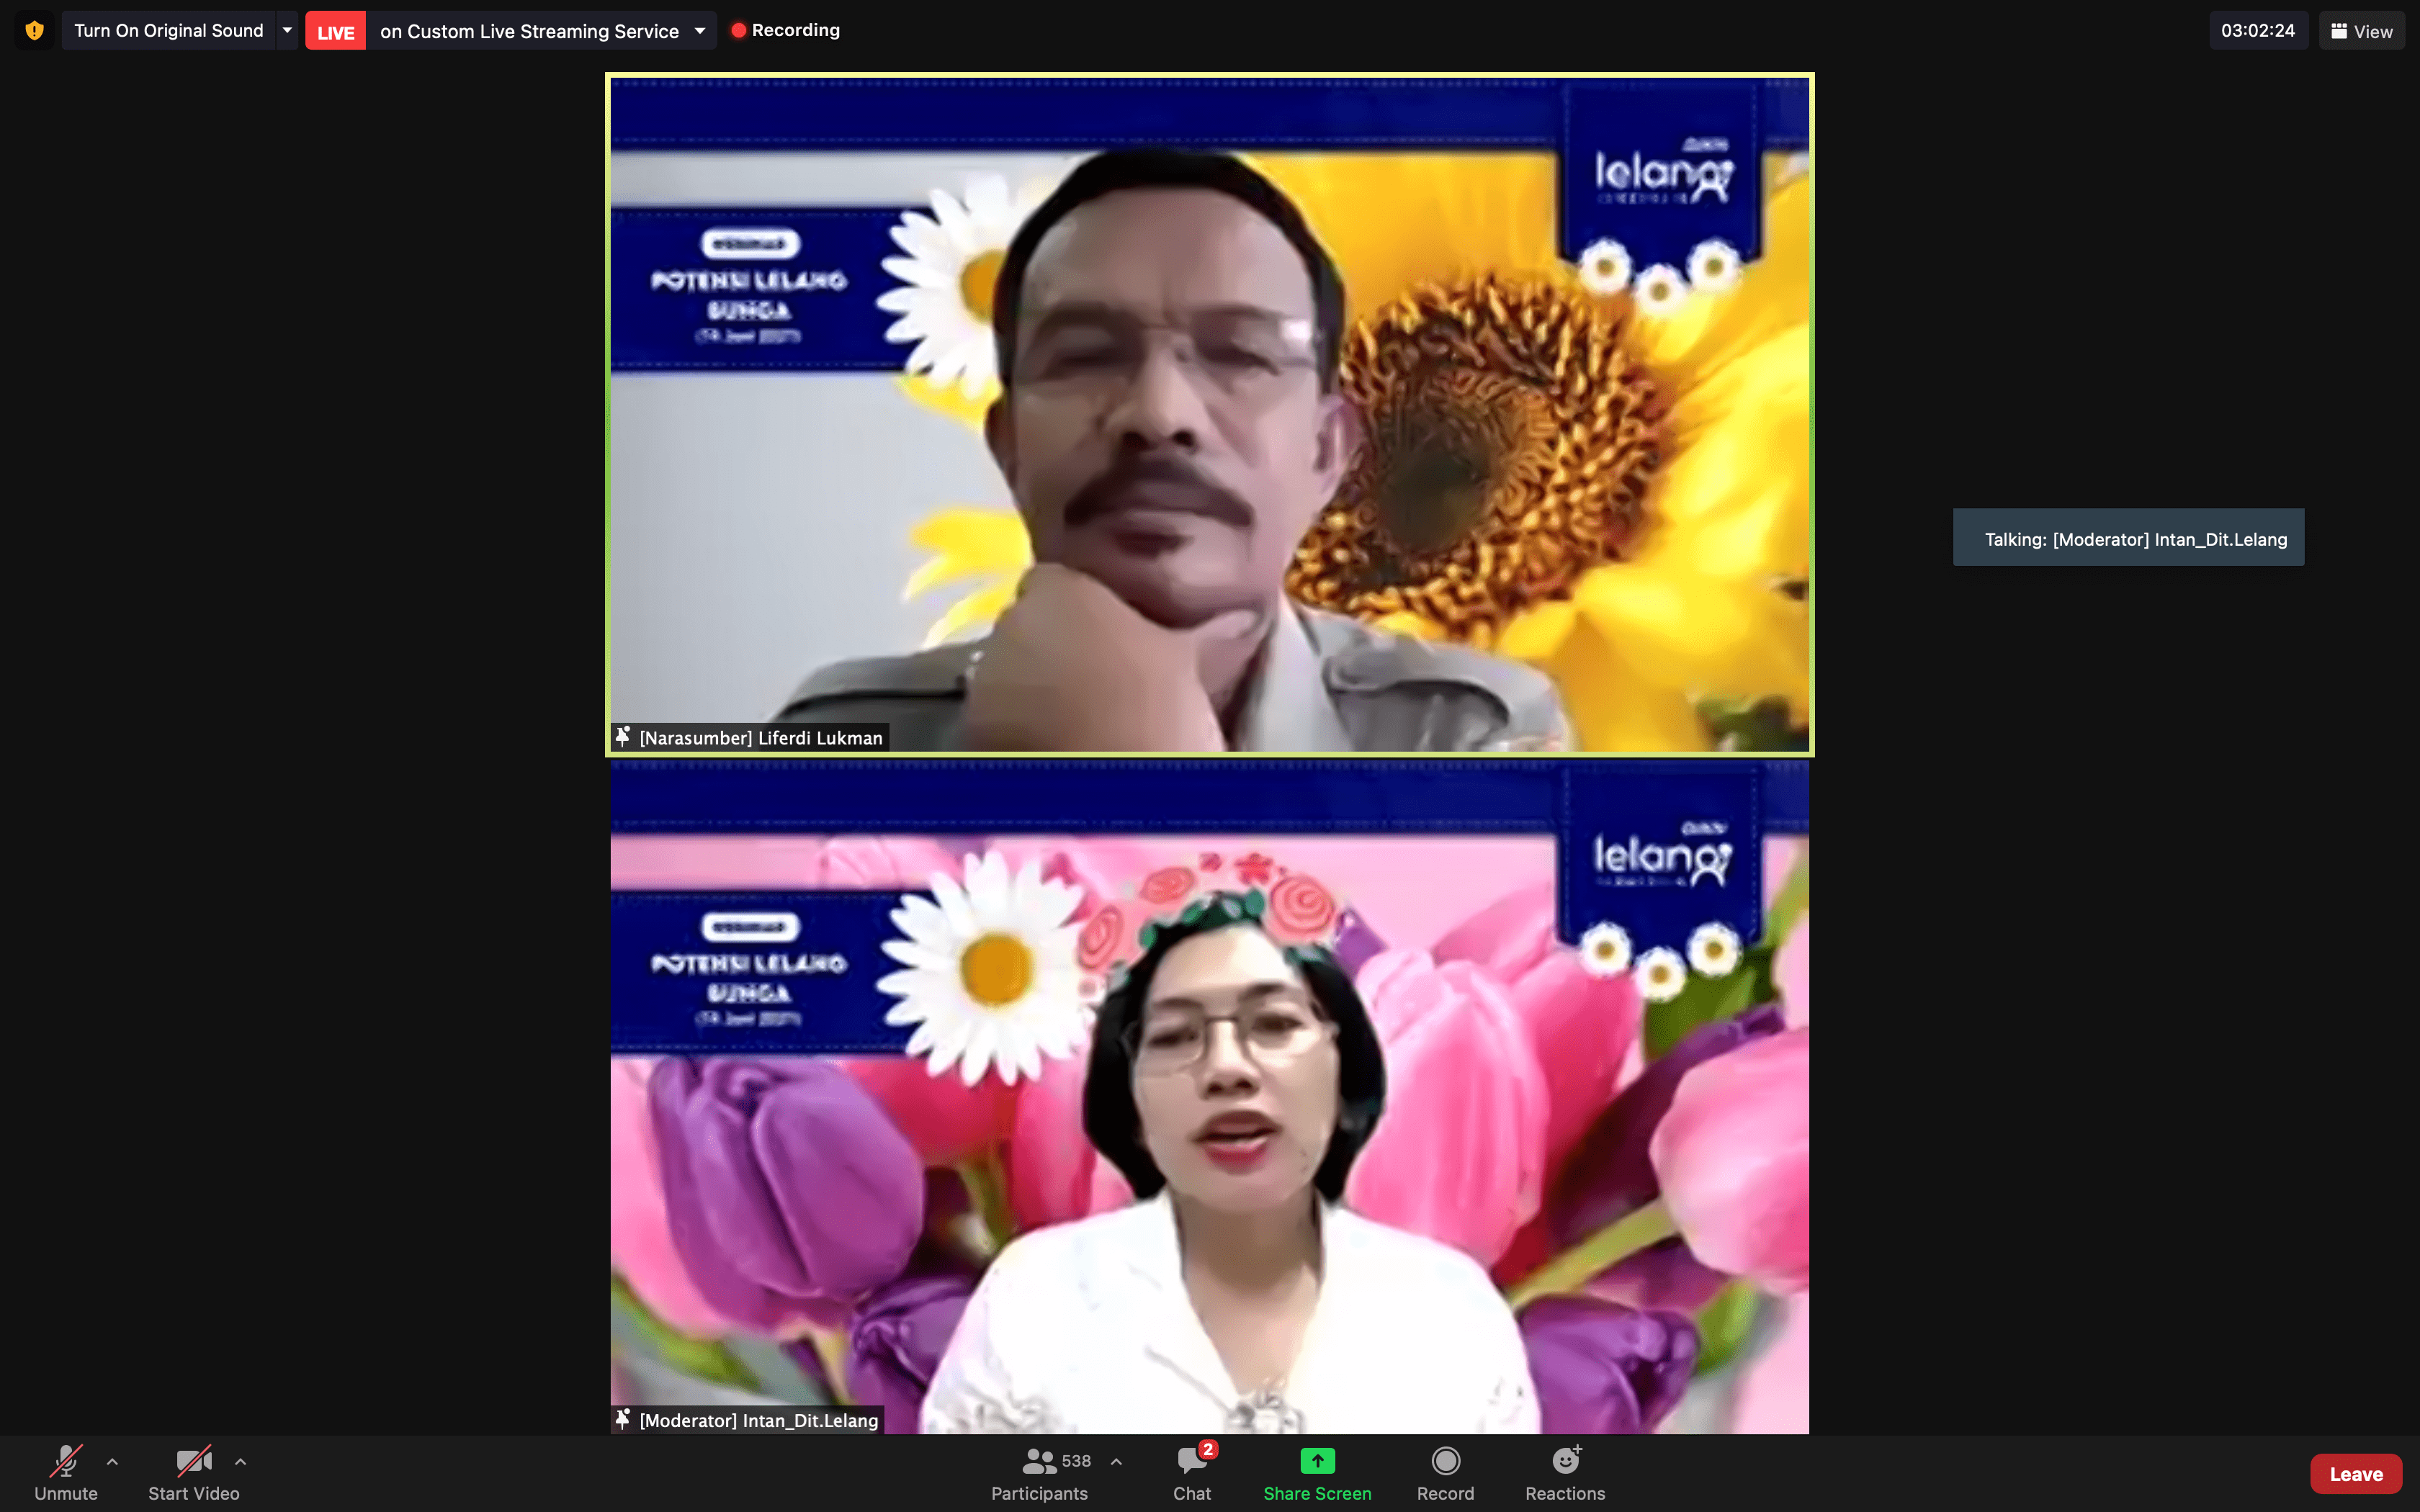
Task: Expand original sound dropdown arrow
Action: click(x=287, y=30)
